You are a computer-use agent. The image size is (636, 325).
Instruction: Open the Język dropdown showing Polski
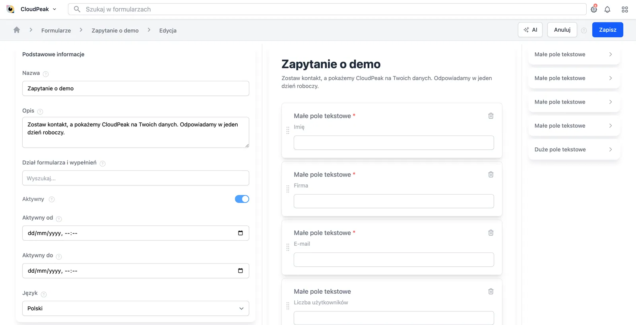136,308
